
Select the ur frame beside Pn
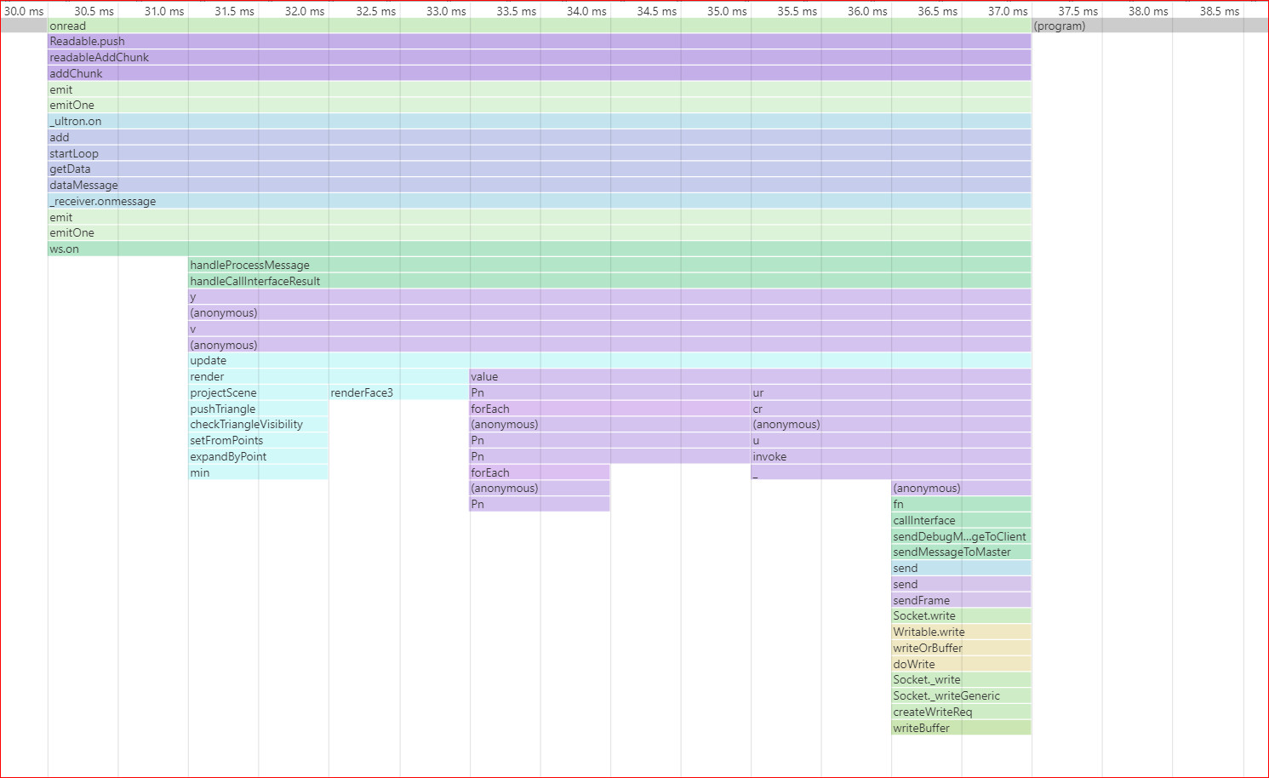891,392
